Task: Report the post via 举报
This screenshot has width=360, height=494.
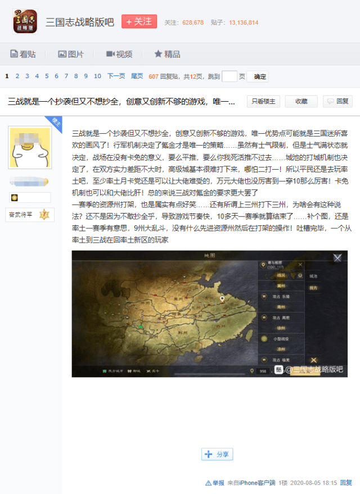Action: [215, 483]
